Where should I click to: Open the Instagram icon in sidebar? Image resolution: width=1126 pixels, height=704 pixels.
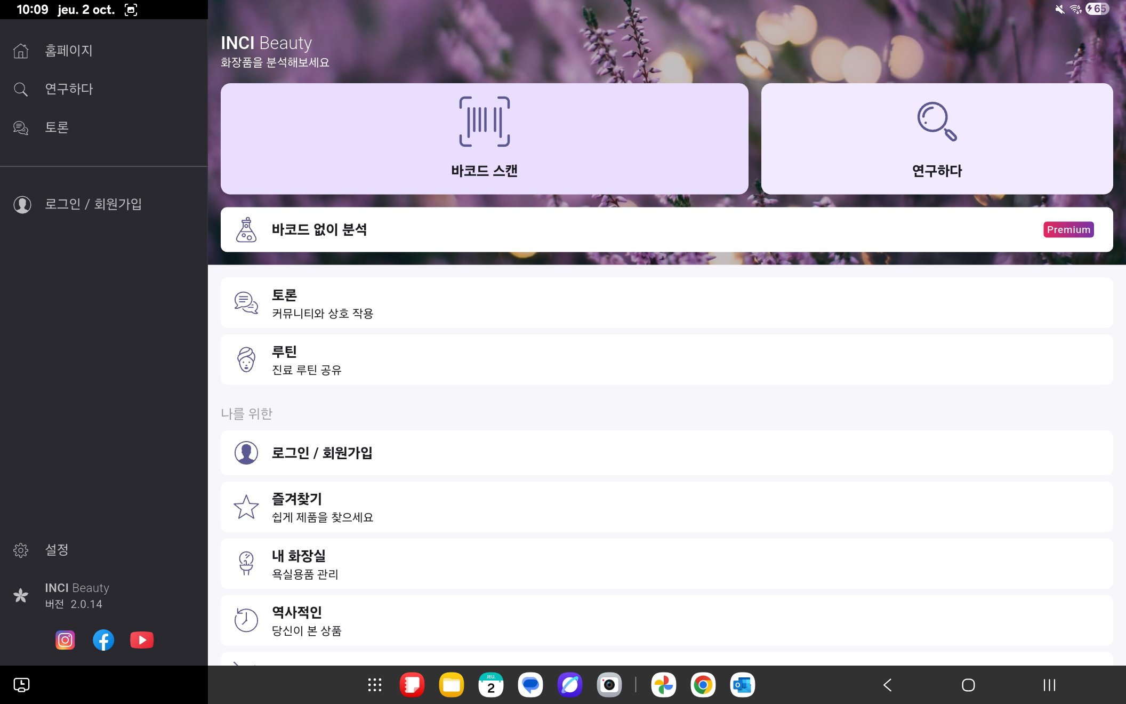(x=65, y=640)
